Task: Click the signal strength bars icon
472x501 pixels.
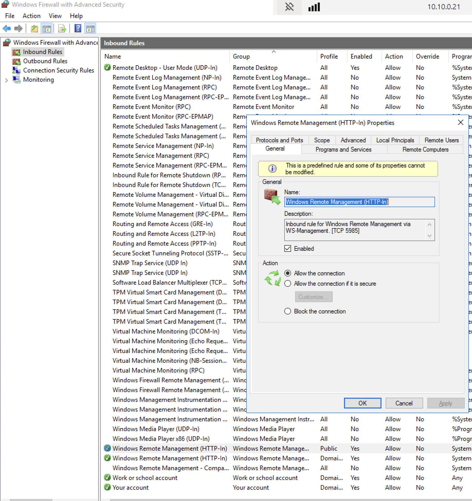Action: coord(314,7)
